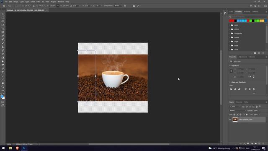Align left edges in Properties panel
The height and width of the screenshot is (151, 268).
click(x=231, y=89)
